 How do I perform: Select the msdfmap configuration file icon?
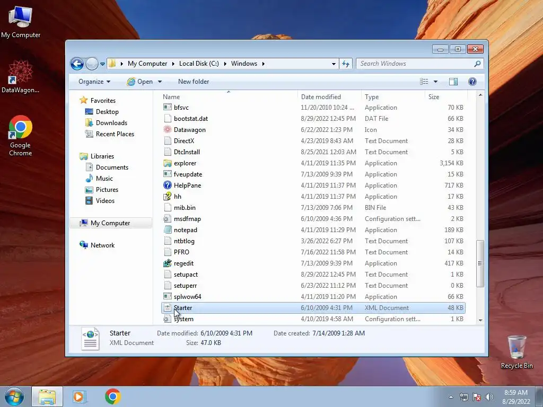coord(167,219)
